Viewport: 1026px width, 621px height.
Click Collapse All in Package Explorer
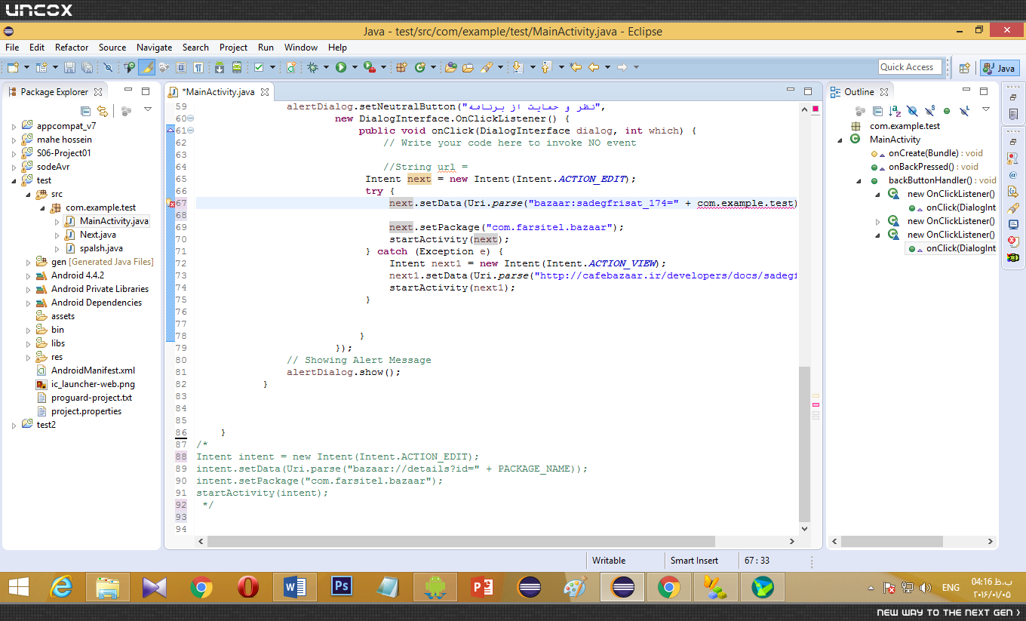coord(86,111)
